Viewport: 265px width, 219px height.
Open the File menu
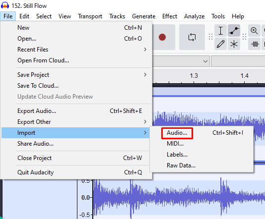click(8, 16)
